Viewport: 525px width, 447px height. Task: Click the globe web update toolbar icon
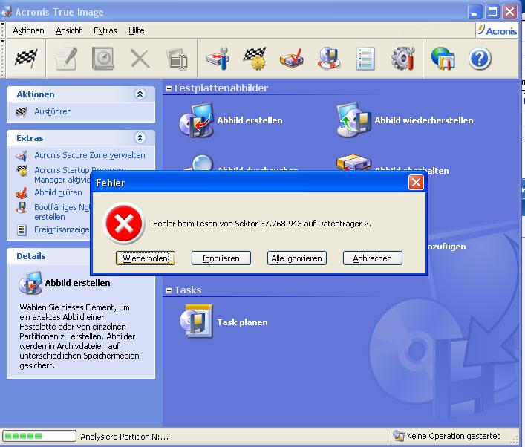tap(443, 59)
